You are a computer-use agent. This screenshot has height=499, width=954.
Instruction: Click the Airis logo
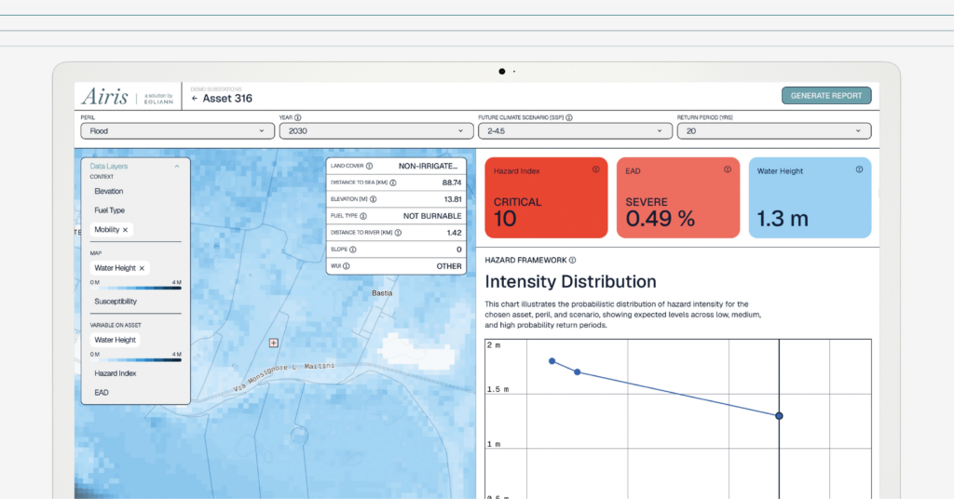tap(105, 96)
